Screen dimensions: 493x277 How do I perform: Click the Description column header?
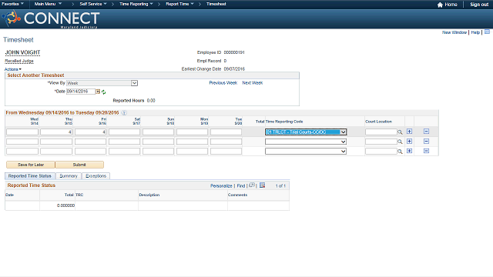tap(149, 195)
